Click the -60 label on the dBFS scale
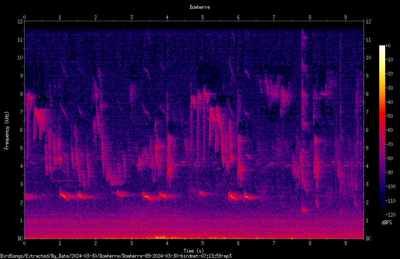The image size is (400, 259). click(389, 130)
